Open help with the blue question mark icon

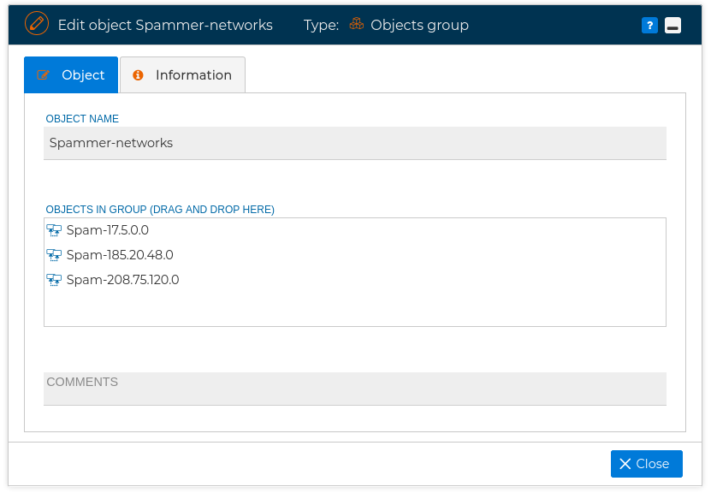point(649,26)
